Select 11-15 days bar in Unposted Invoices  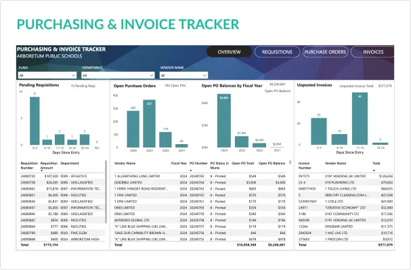[x=360, y=118]
